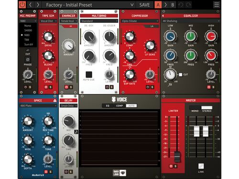Select the A comparison slot
Screen dimensions: 239x179
(x=158, y=5)
